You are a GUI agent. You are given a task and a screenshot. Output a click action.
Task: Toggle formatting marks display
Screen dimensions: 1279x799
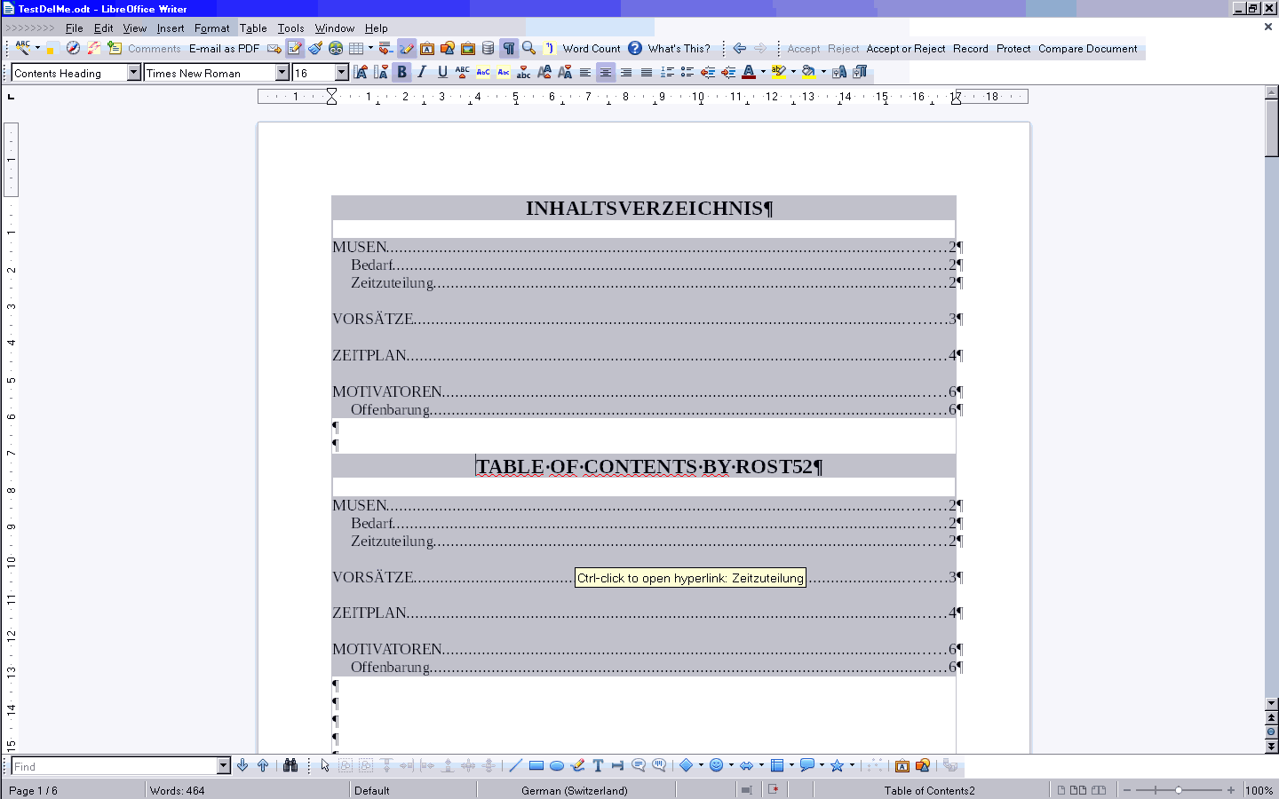point(509,49)
